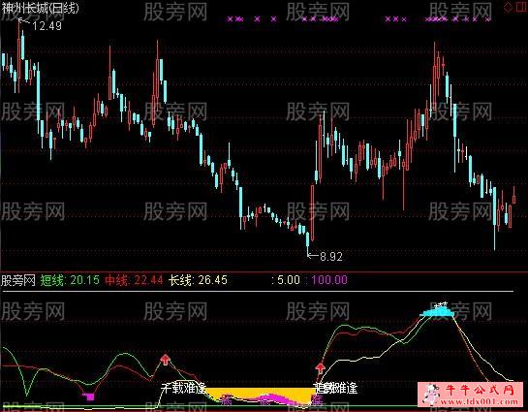The height and width of the screenshot is (412, 528).
Task: Click the cow mascot icon in 牛牛公式网 logo
Action: (432, 394)
